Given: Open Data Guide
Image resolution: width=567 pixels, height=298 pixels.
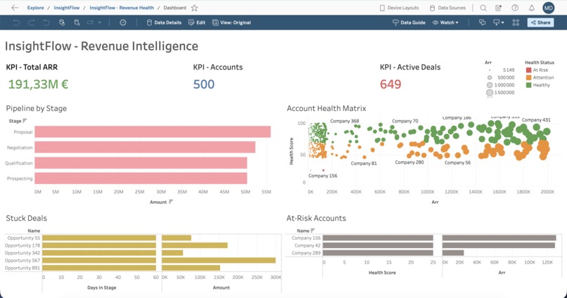Looking at the screenshot, I should pos(409,22).
